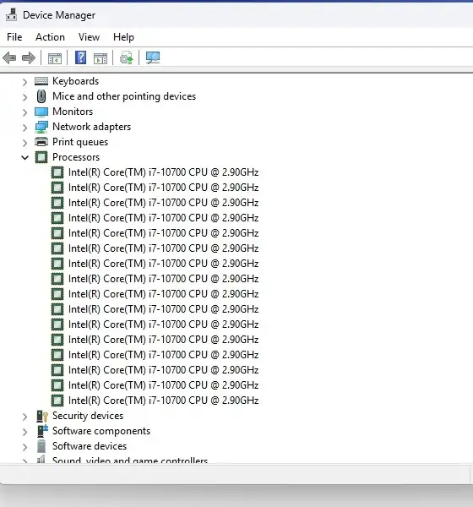Click Scan for hardware changes icon
This screenshot has height=507, width=473.
pos(153,58)
